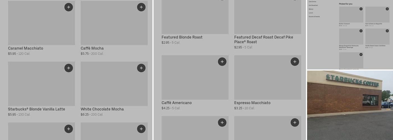Add Caramel Macchiato to the order
393x140 pixels.
coord(68,7)
